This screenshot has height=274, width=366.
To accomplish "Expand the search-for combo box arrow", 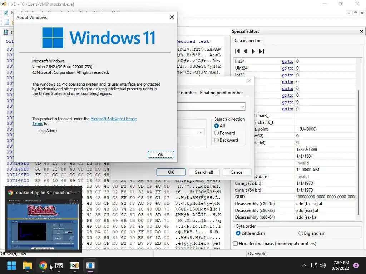I will click(243, 107).
